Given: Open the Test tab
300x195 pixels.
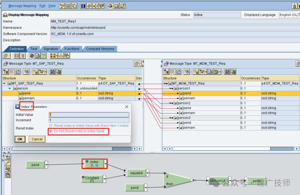Looking at the screenshot, I should coord(34,49).
